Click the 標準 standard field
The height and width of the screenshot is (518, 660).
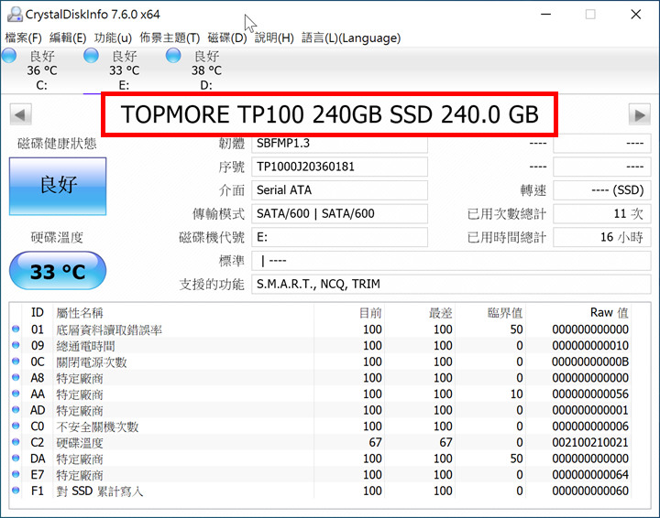click(451, 261)
